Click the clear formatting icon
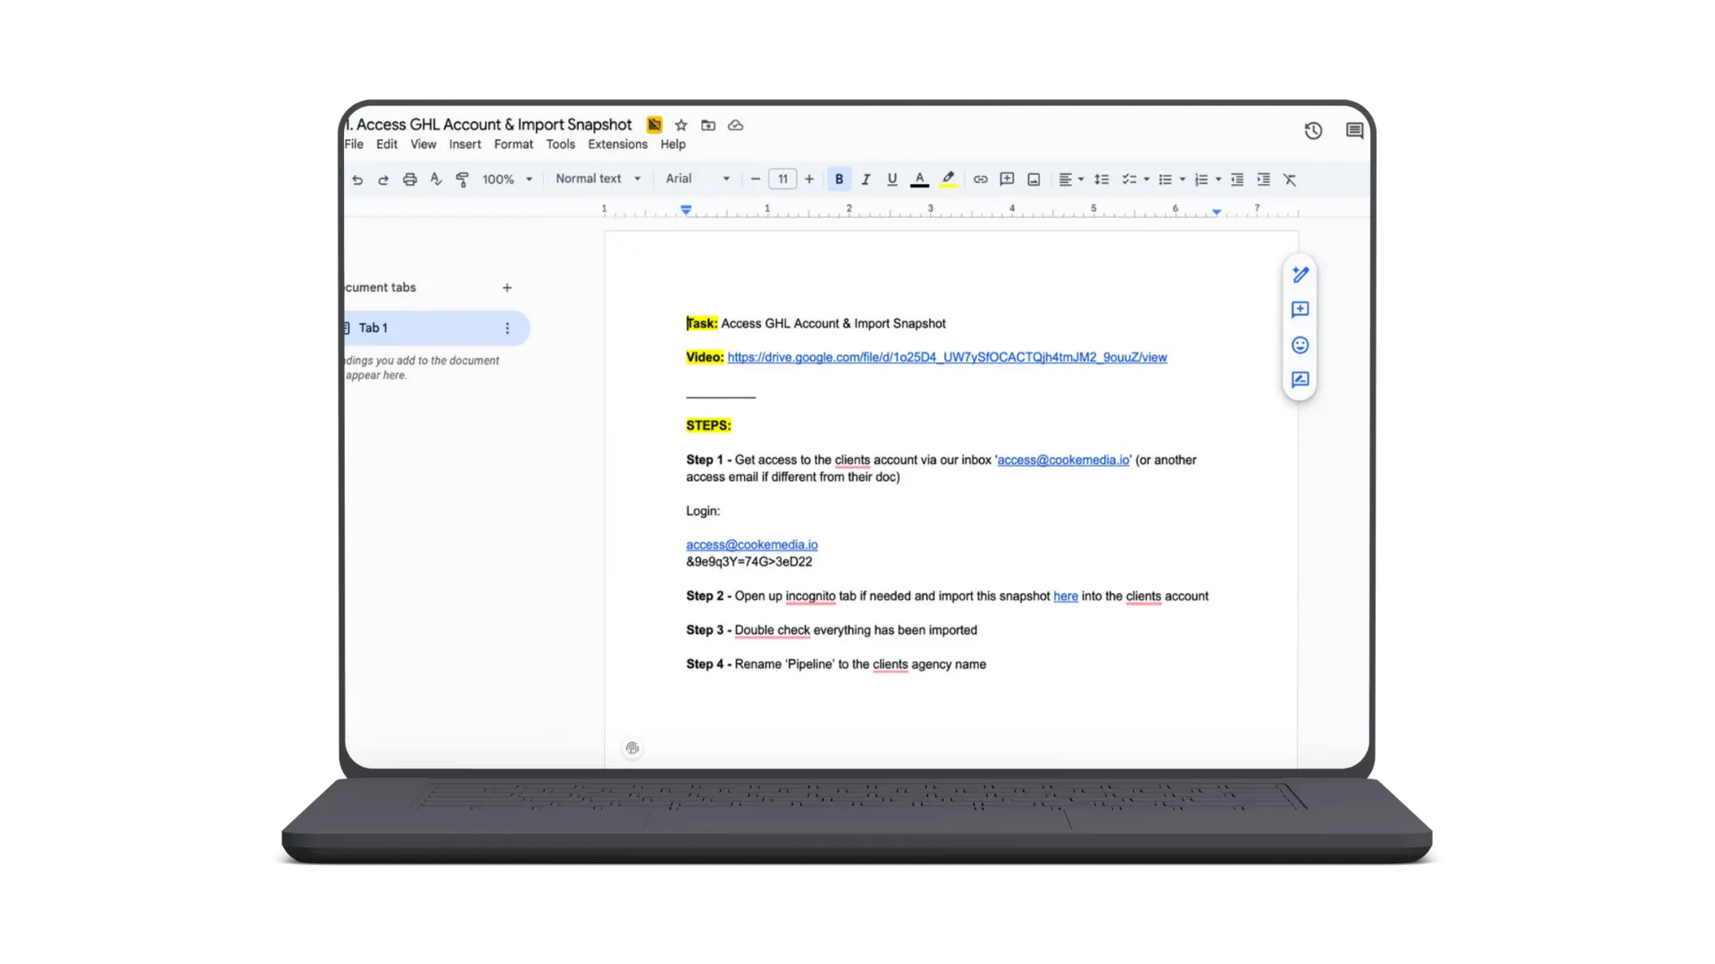 tap(1289, 179)
